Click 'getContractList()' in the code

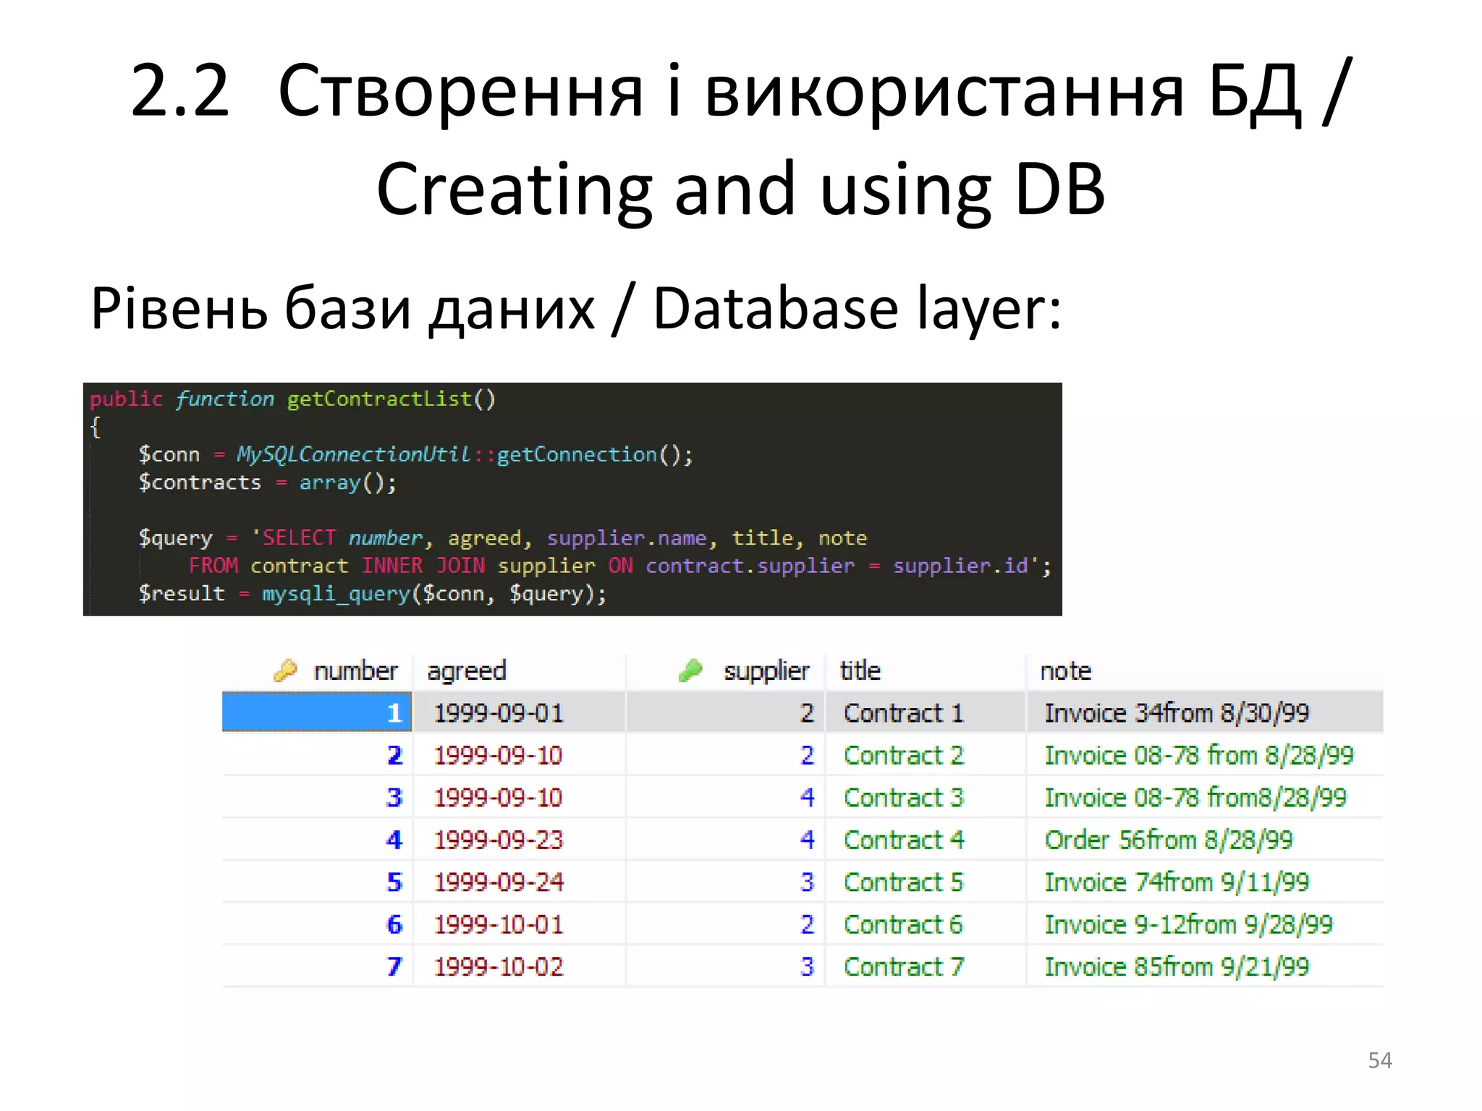(391, 399)
